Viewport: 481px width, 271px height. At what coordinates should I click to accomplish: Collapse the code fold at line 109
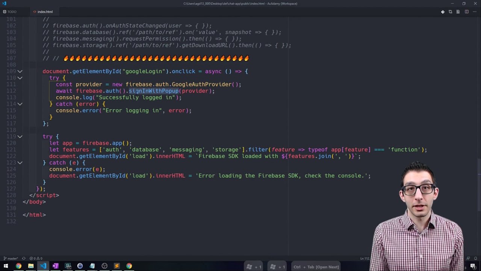point(20,72)
